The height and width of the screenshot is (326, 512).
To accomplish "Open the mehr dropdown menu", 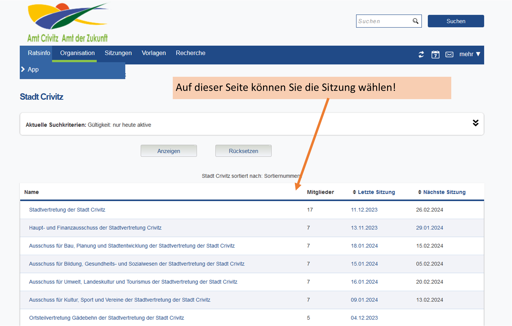I will pyautogui.click(x=469, y=54).
